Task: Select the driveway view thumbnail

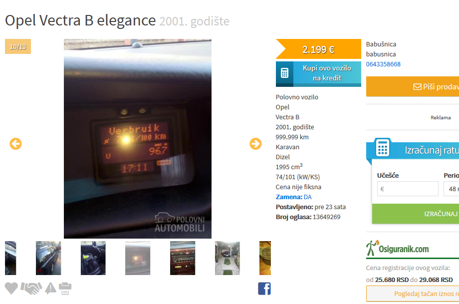Action: (227, 258)
